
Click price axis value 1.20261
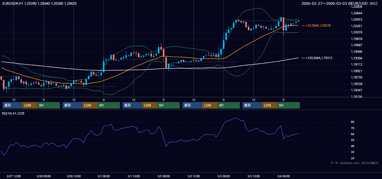click(x=356, y=26)
